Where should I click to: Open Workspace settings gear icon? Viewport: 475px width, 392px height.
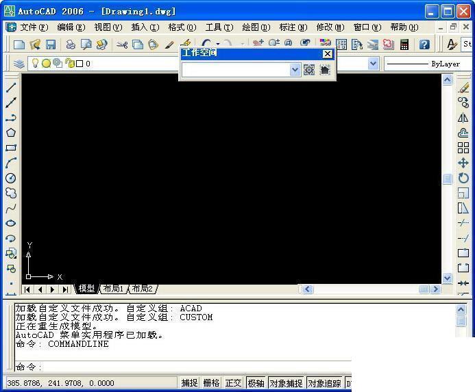point(309,70)
